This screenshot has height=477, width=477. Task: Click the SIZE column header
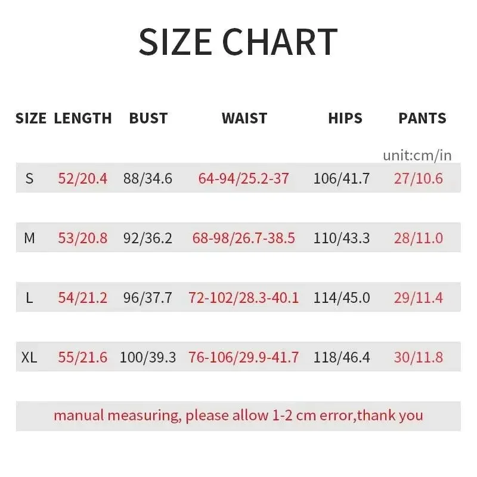point(31,118)
